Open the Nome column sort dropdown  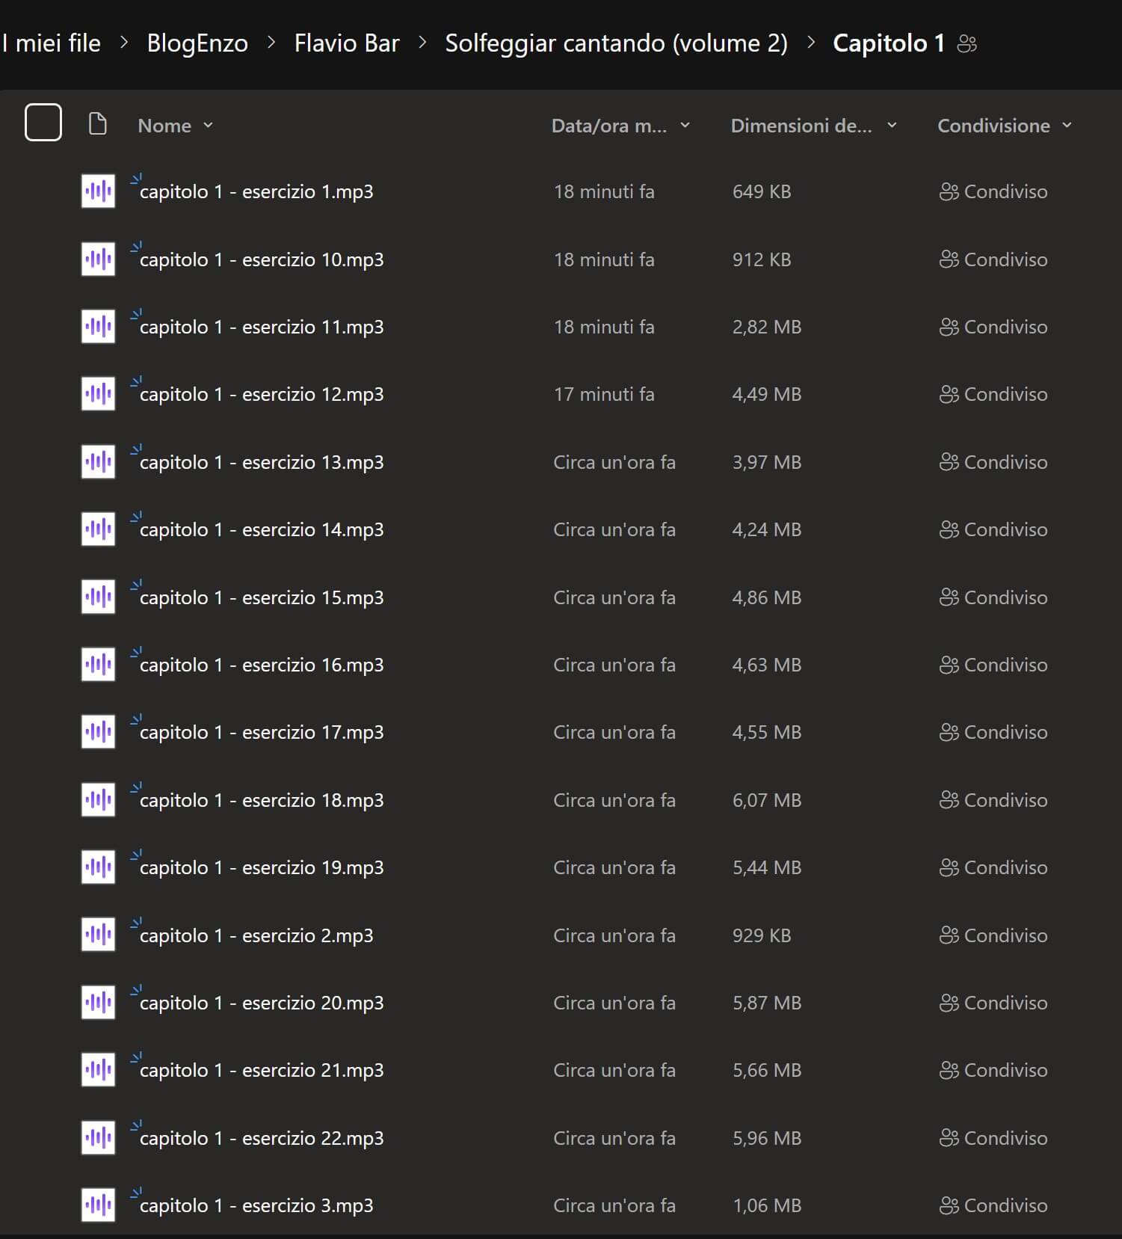(x=208, y=126)
